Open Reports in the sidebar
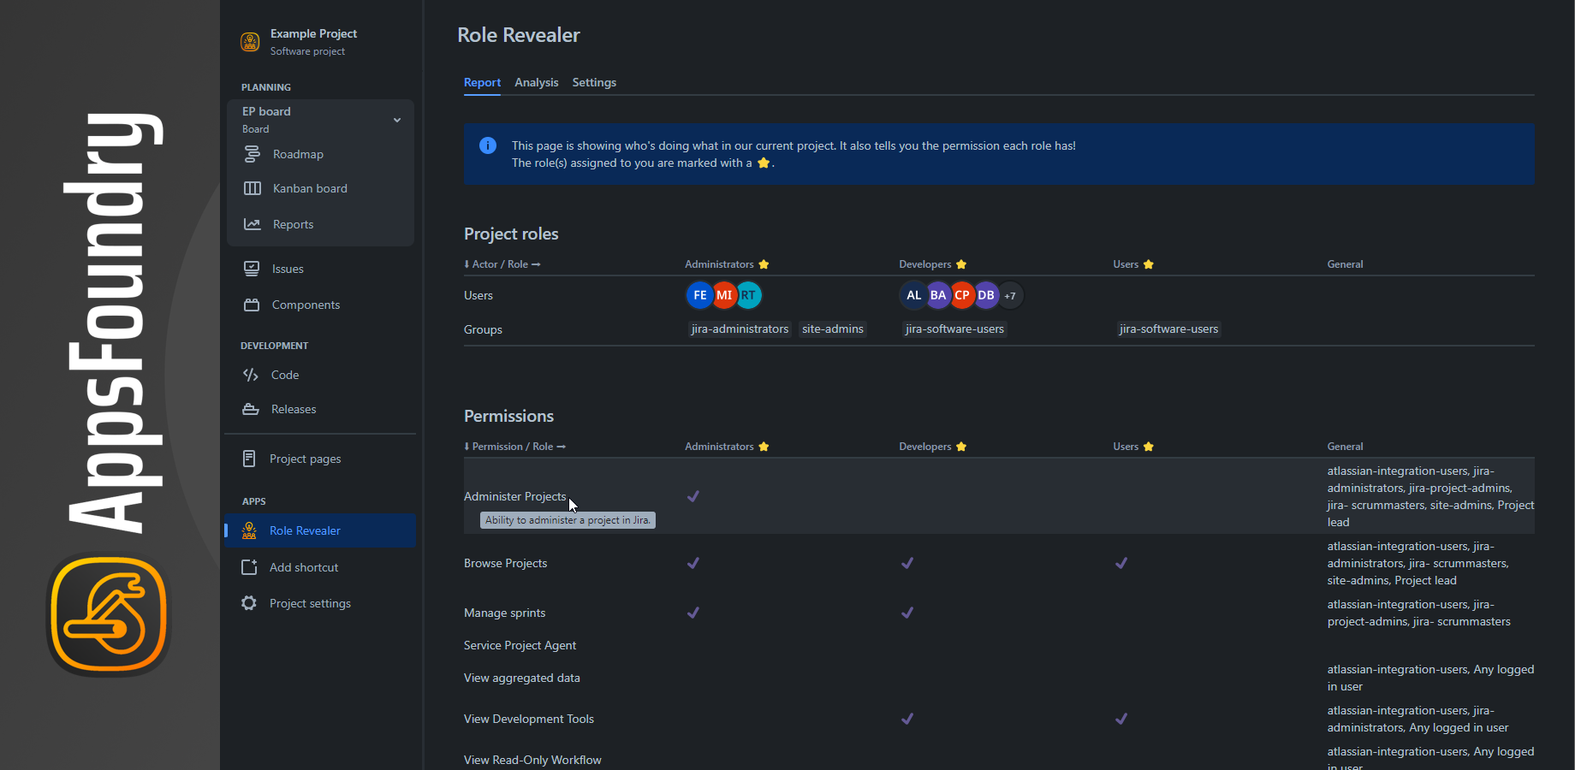This screenshot has height=770, width=1575. pos(293,224)
